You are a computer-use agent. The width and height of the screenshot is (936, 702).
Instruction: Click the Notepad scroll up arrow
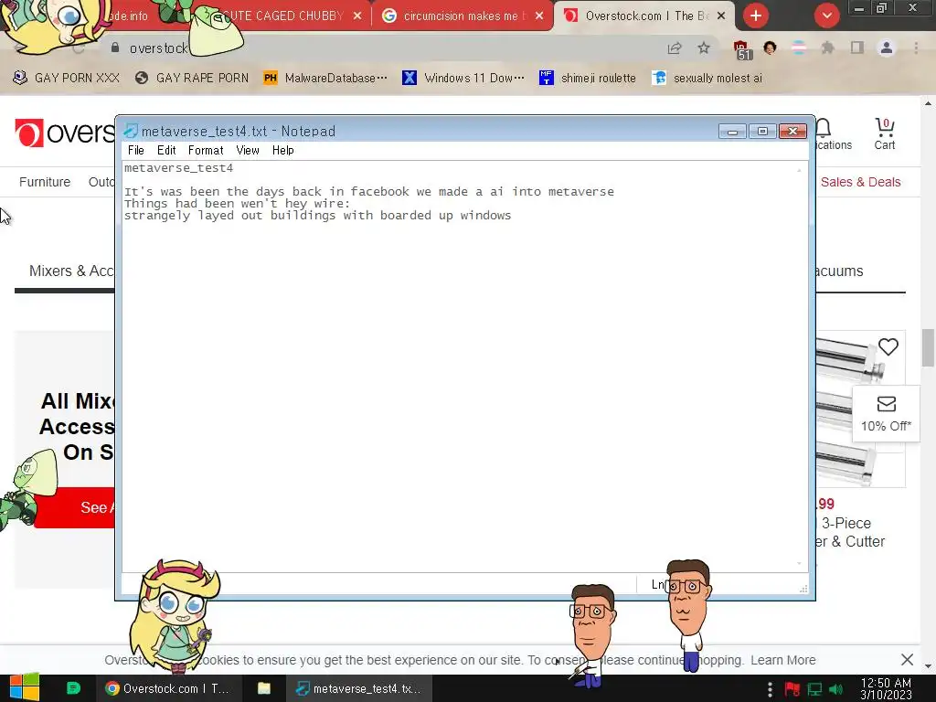(799, 170)
